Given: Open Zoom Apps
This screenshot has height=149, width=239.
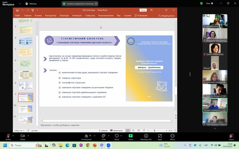Looking at the screenshot, I should pyautogui.click(x=160, y=137).
